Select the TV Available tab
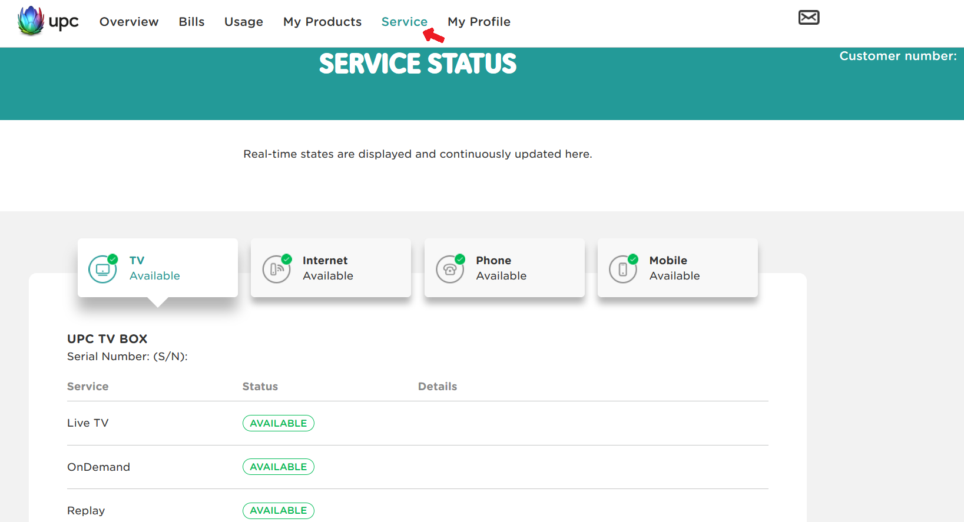The image size is (964, 522). point(158,268)
